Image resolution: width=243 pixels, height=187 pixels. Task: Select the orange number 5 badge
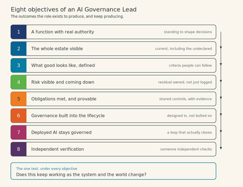pyautogui.click(x=19, y=99)
